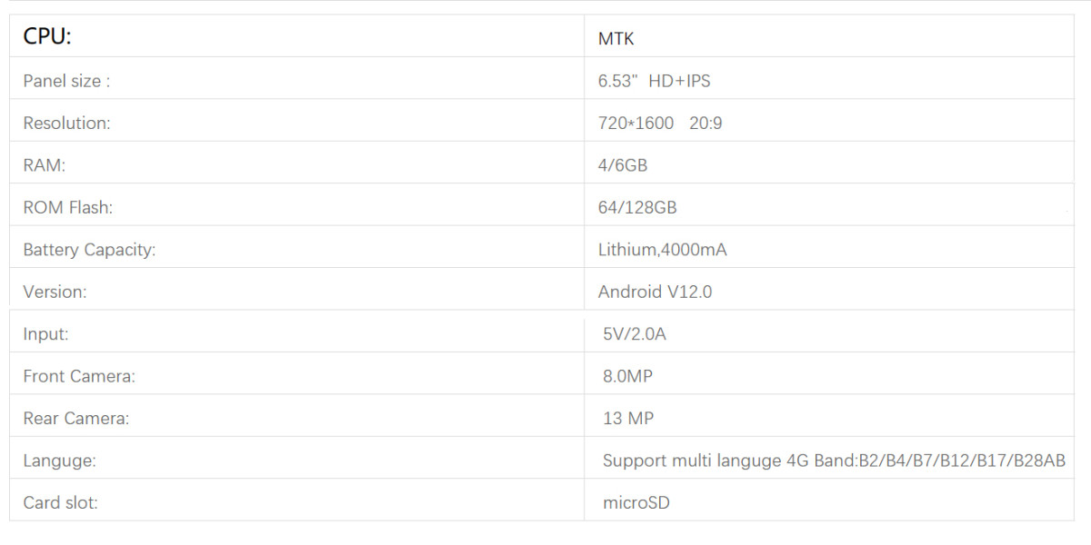
Task: Select the 720*1600 20:9 value
Action: click(x=660, y=124)
